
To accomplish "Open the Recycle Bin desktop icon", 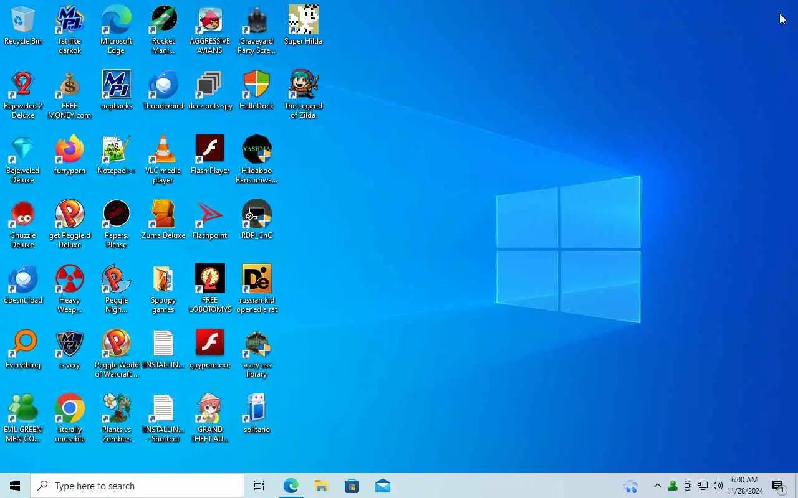I will [x=23, y=26].
